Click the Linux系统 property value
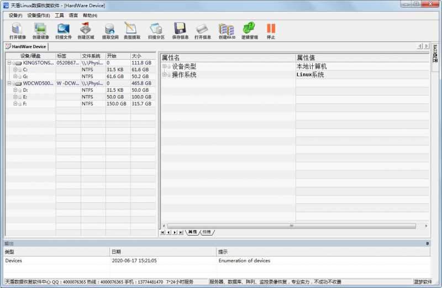 pos(310,75)
